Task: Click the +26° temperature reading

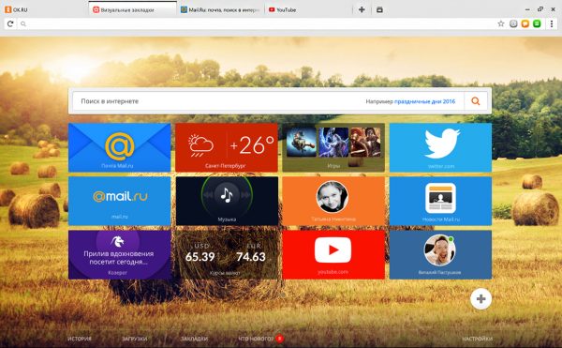Action: [x=252, y=145]
